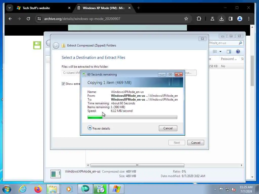The image size is (259, 194).
Task: Toggle the preview pane in Explorer
Action: (229, 52)
